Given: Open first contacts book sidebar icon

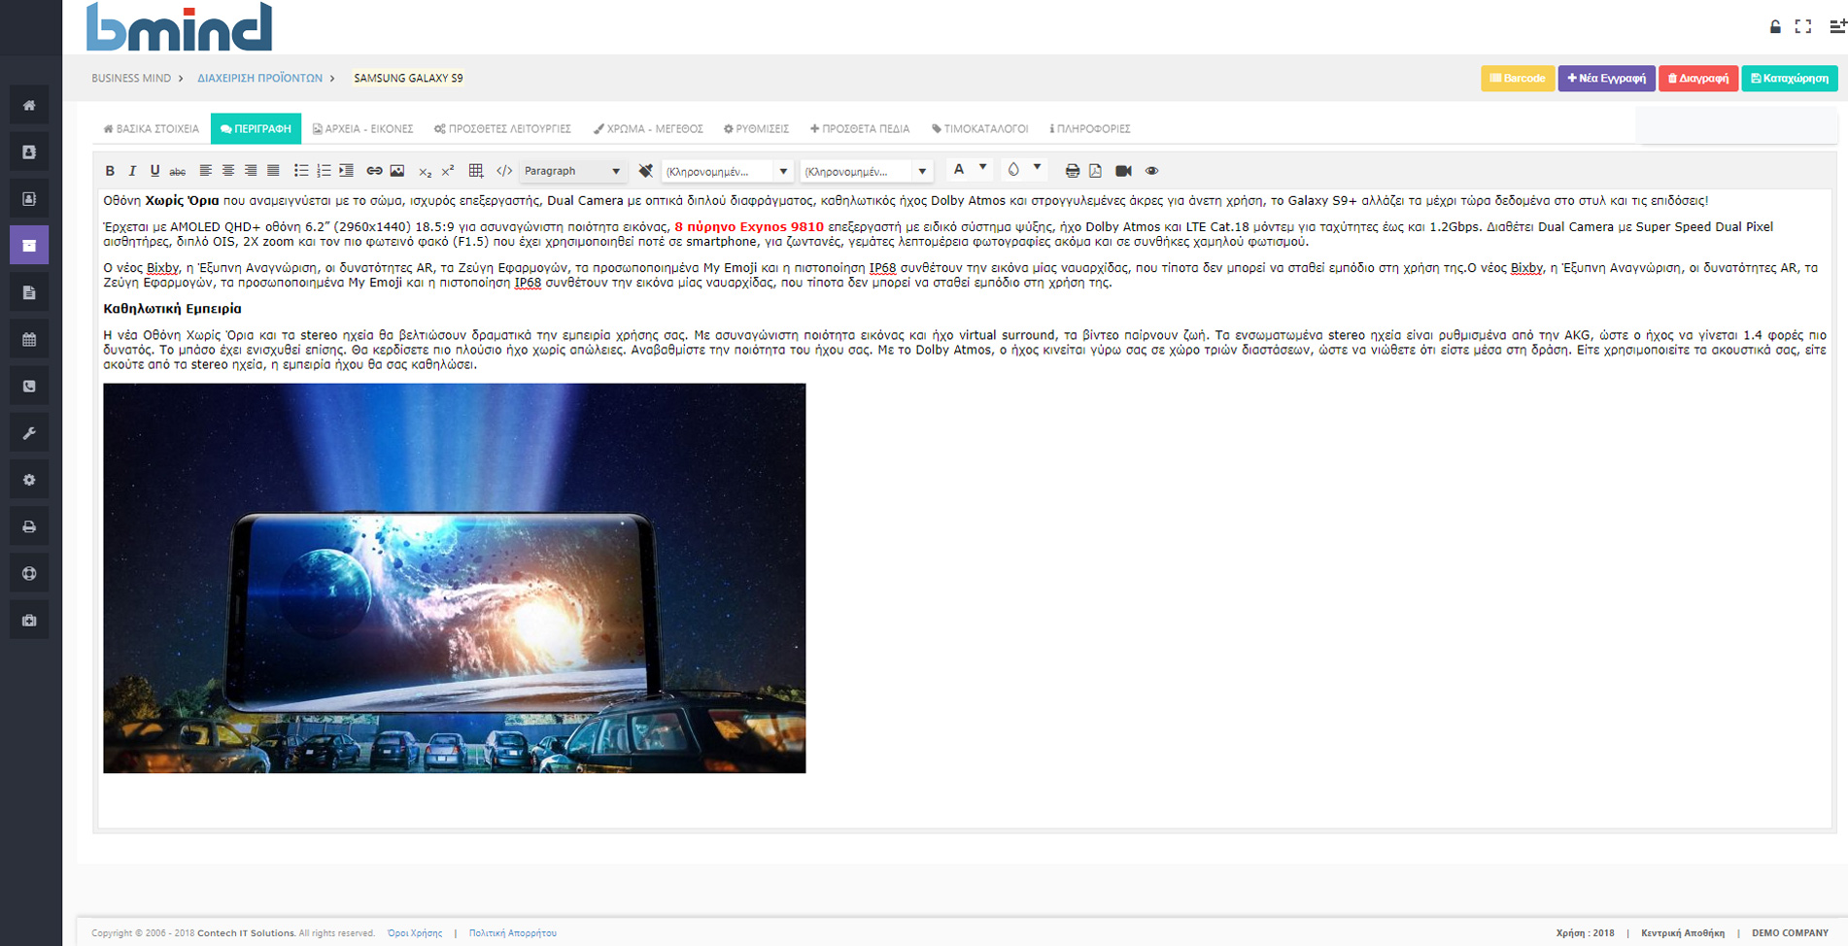Looking at the screenshot, I should [29, 152].
